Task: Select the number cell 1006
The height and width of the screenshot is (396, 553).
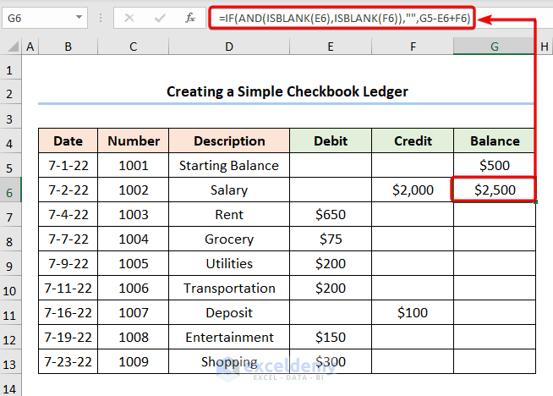Action: tap(134, 288)
